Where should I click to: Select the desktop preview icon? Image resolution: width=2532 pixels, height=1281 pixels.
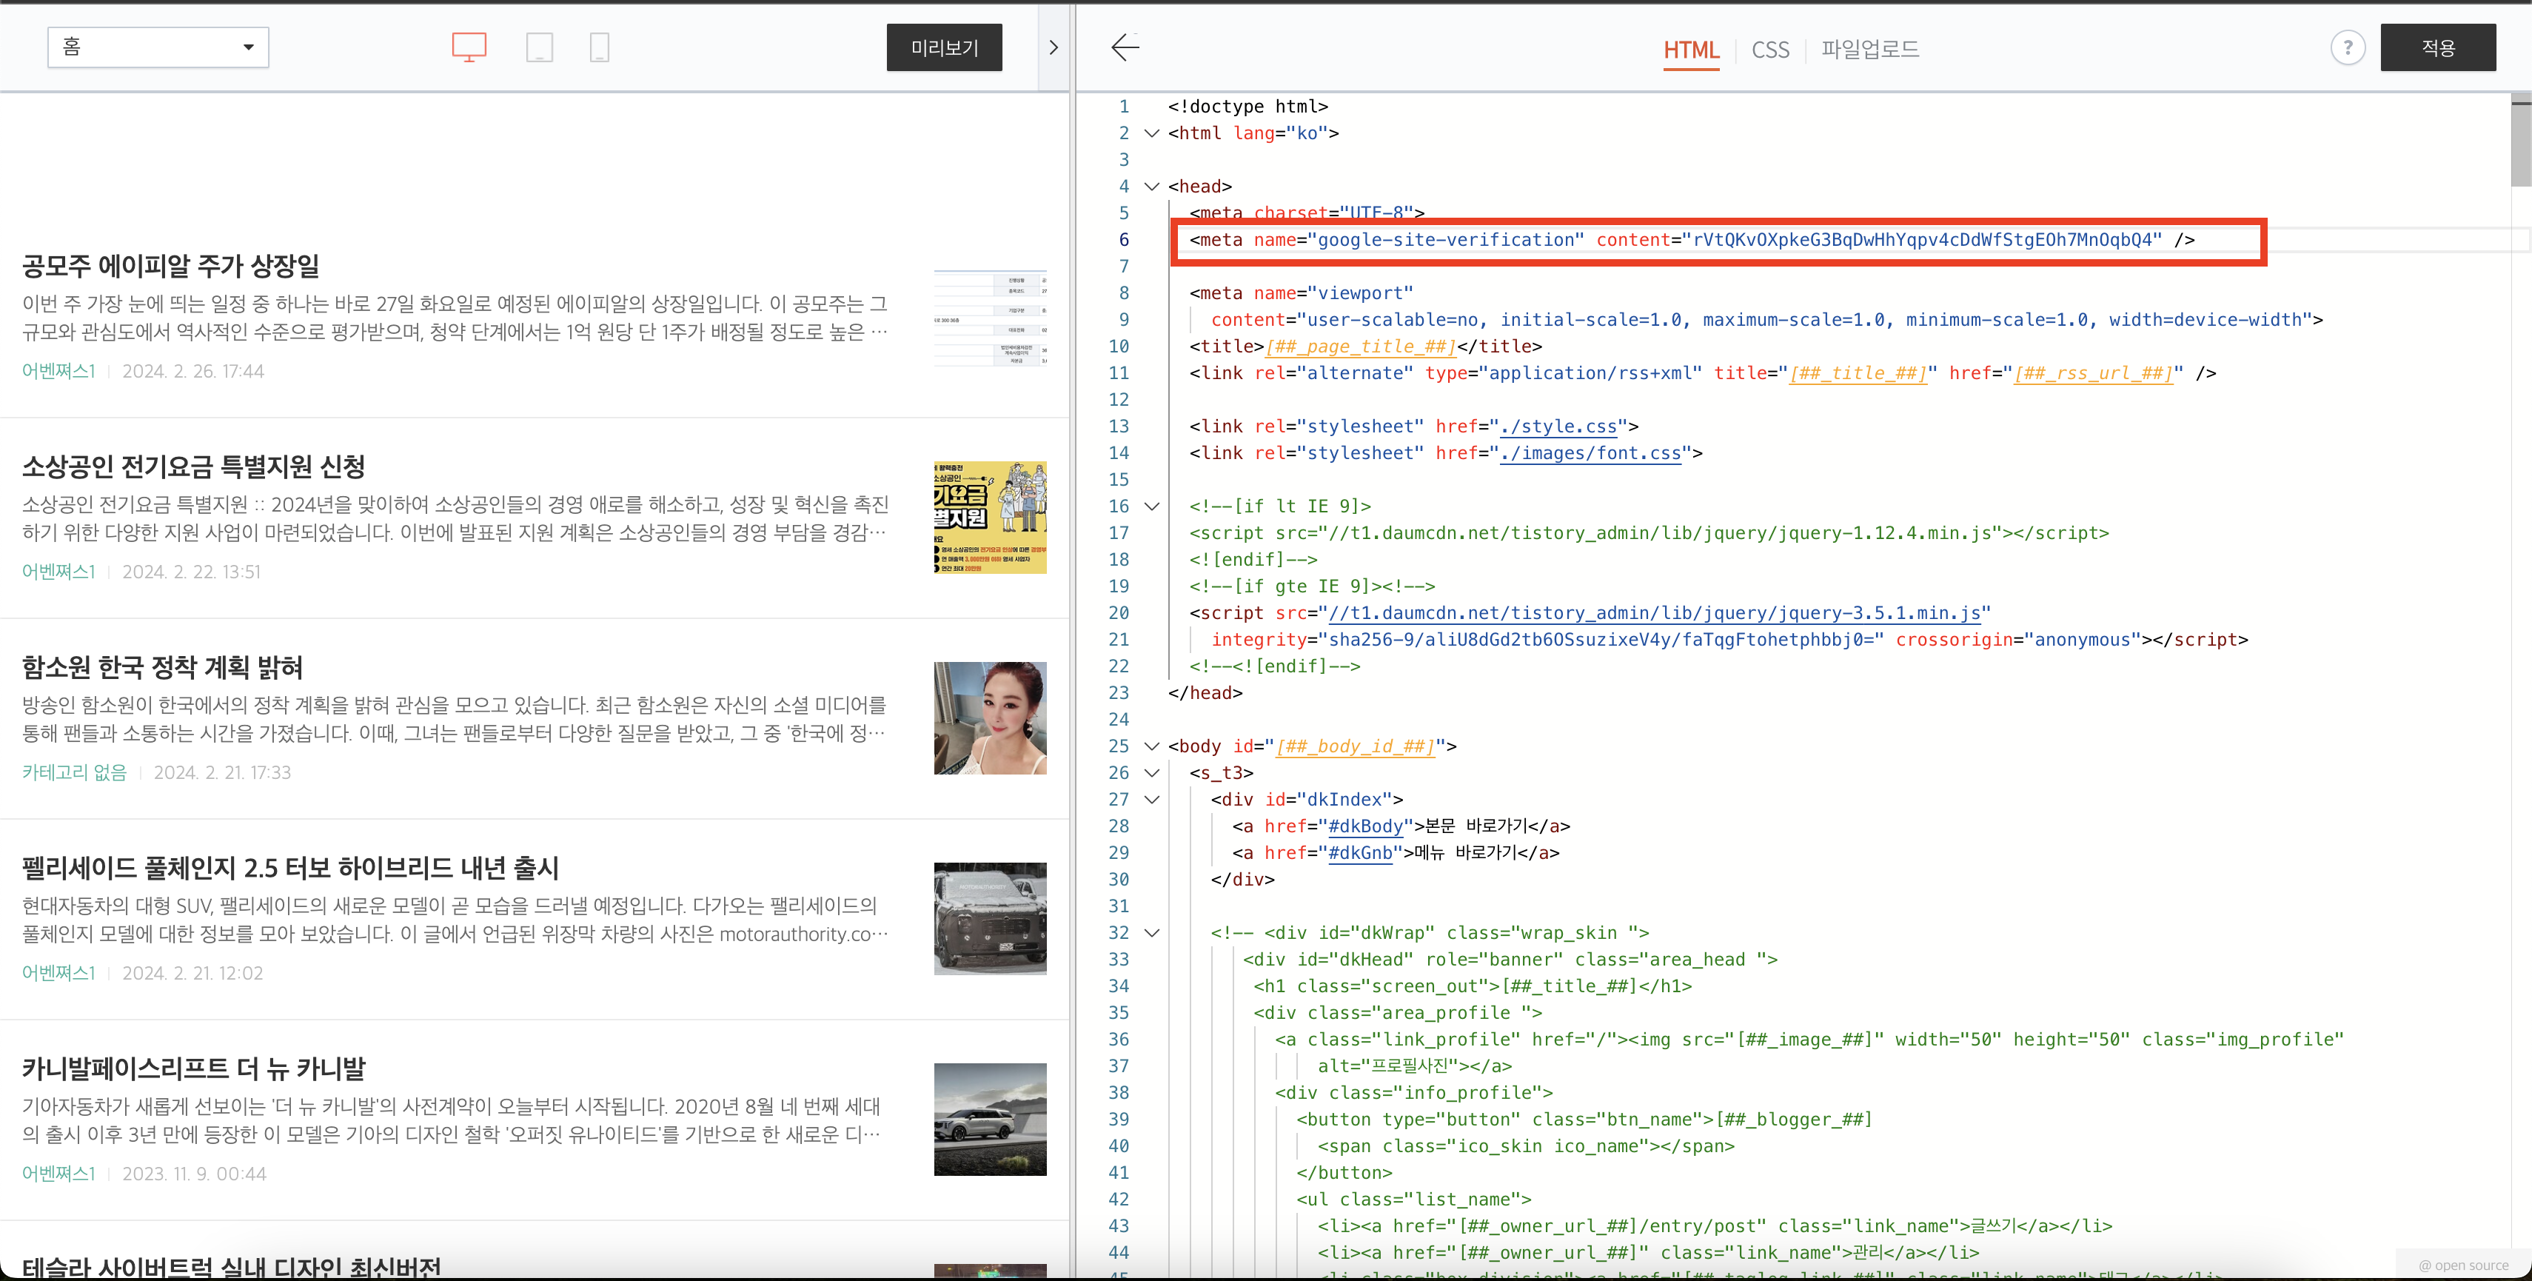[x=469, y=47]
